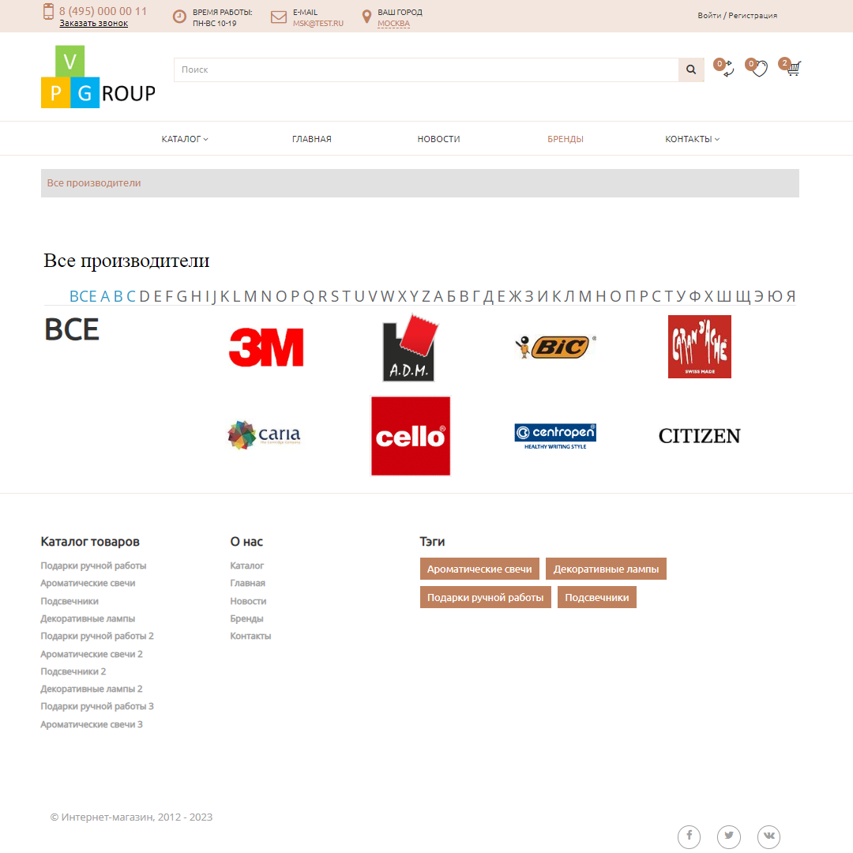853x853 pixels.
Task: Click the VP Group site logo
Action: pos(98,77)
